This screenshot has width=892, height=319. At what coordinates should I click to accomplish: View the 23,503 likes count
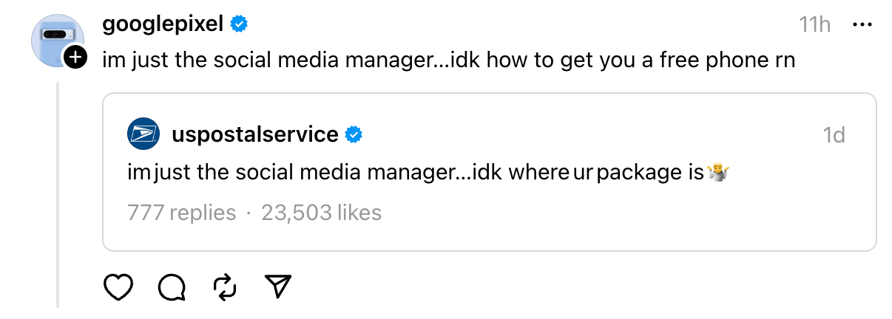click(x=321, y=213)
